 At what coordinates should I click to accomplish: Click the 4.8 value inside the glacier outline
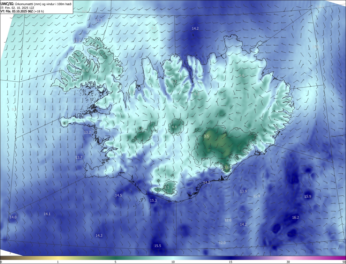174,127
